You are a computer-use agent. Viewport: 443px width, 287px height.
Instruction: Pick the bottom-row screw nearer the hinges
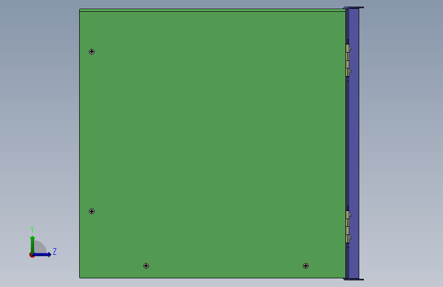[306, 266]
